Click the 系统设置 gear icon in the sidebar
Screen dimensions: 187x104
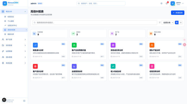pos(3,63)
